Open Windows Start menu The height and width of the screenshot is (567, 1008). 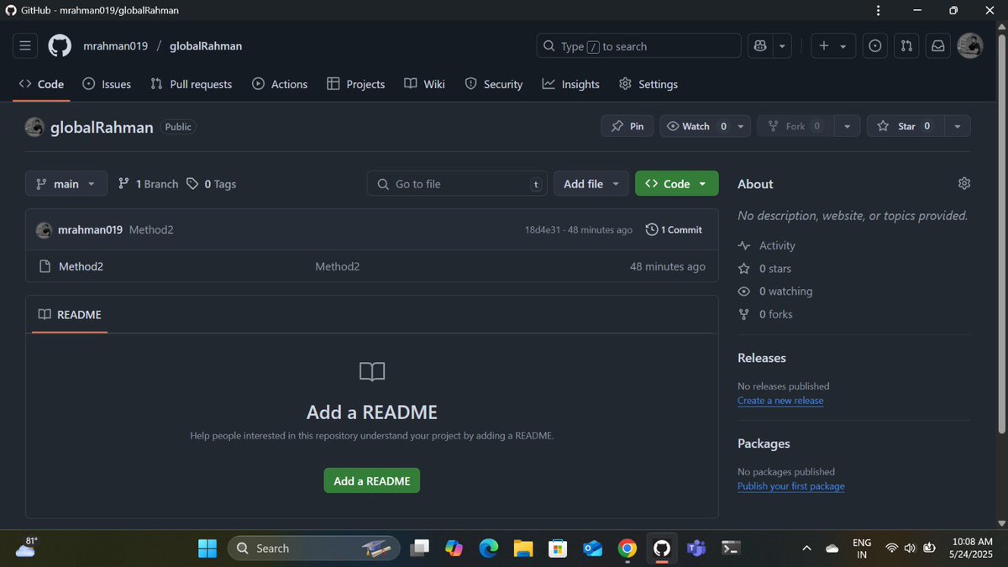pyautogui.click(x=207, y=549)
